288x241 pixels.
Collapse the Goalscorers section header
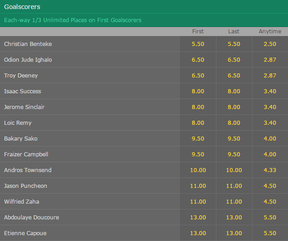(144, 7)
